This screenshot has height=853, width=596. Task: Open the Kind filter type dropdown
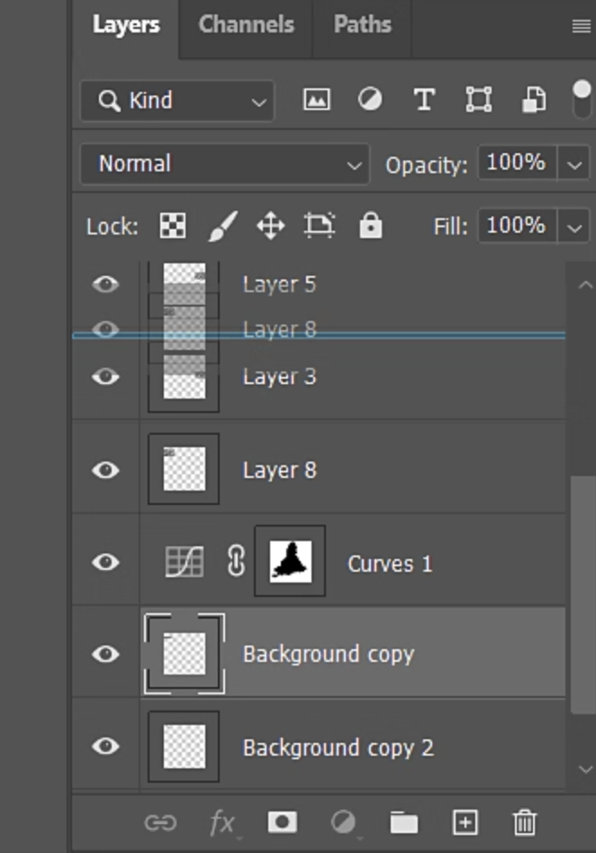(x=177, y=100)
